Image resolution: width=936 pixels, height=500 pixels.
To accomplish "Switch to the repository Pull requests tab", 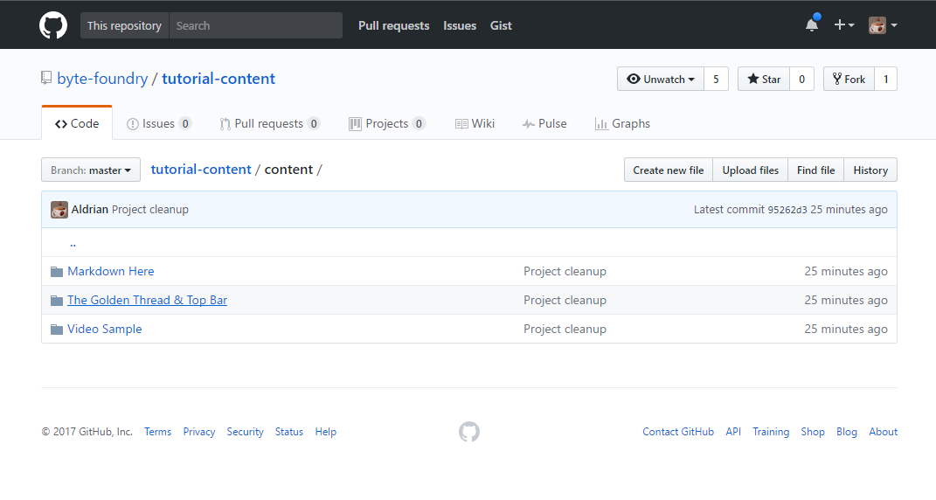I will (x=270, y=123).
